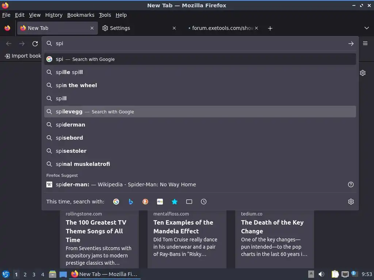The image size is (374, 280).
Task: Open the File menu
Action: pyautogui.click(x=6, y=15)
